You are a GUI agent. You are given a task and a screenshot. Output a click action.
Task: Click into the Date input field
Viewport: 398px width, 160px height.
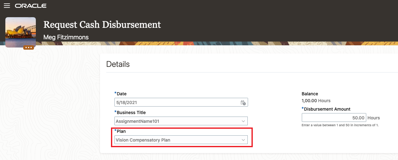176,102
